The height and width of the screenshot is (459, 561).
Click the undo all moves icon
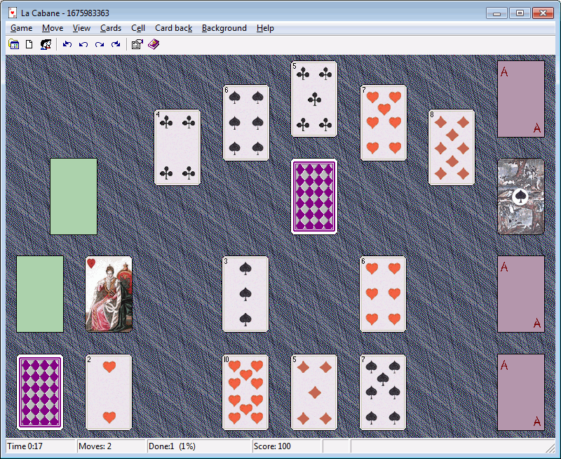tap(67, 44)
